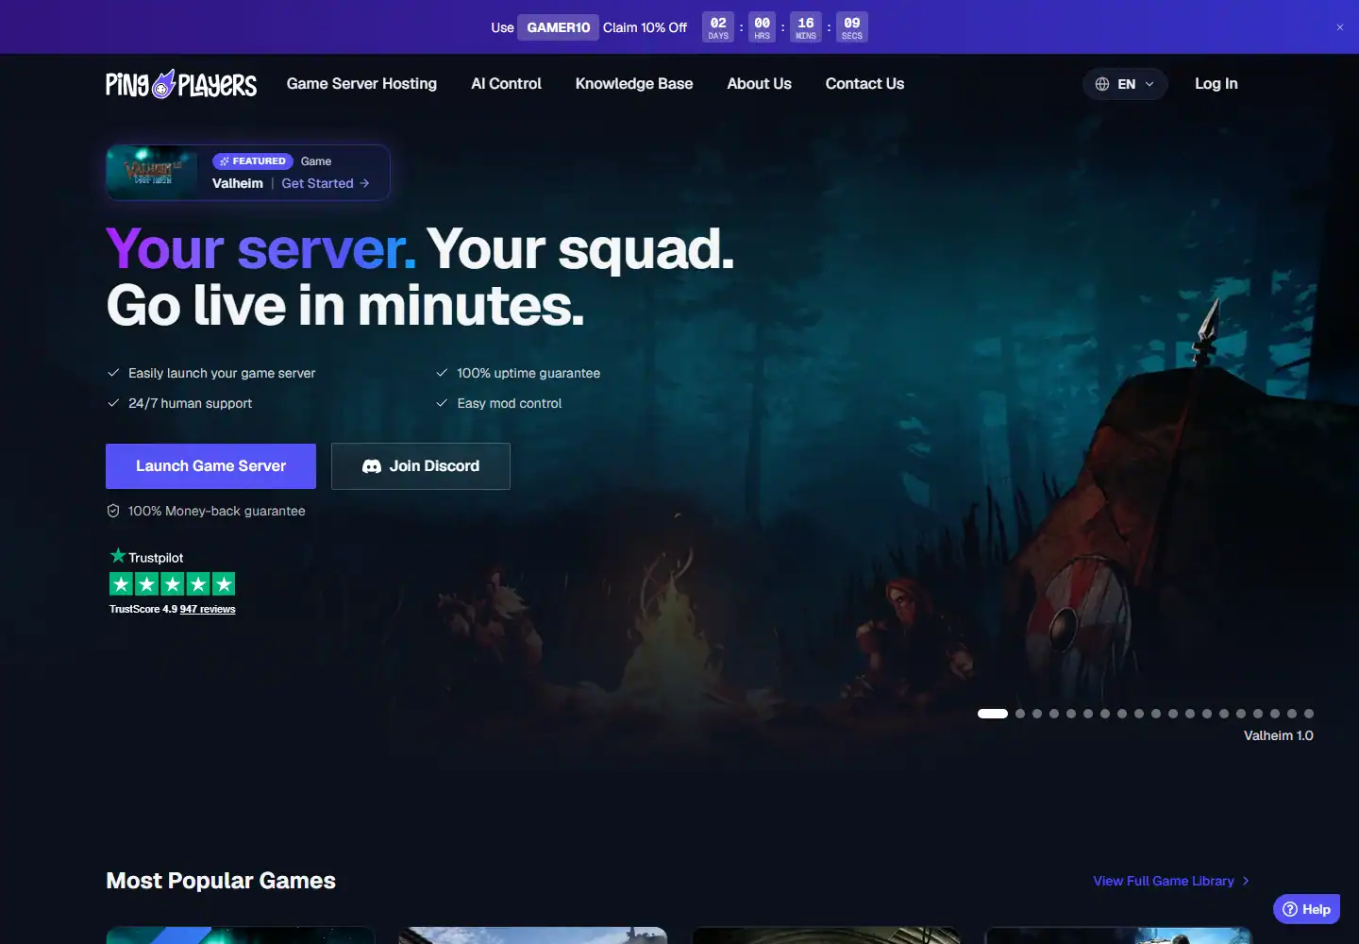1359x944 pixels.
Task: Navigate to Contact Us
Action: (x=864, y=84)
